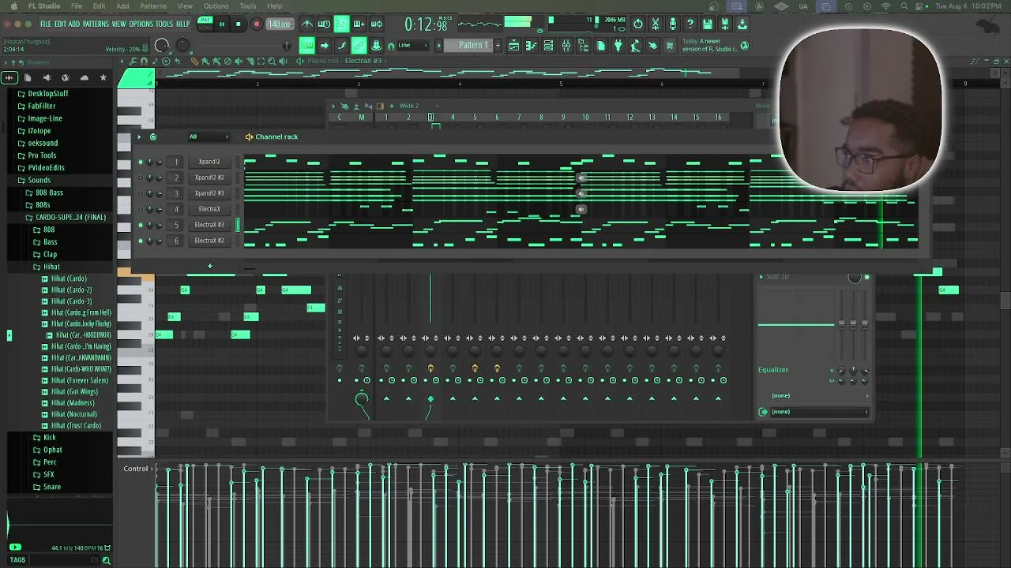Open the content library shopping cart icon

pyautogui.click(x=670, y=46)
